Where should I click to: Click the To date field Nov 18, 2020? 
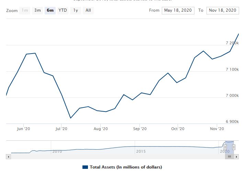[223, 11]
